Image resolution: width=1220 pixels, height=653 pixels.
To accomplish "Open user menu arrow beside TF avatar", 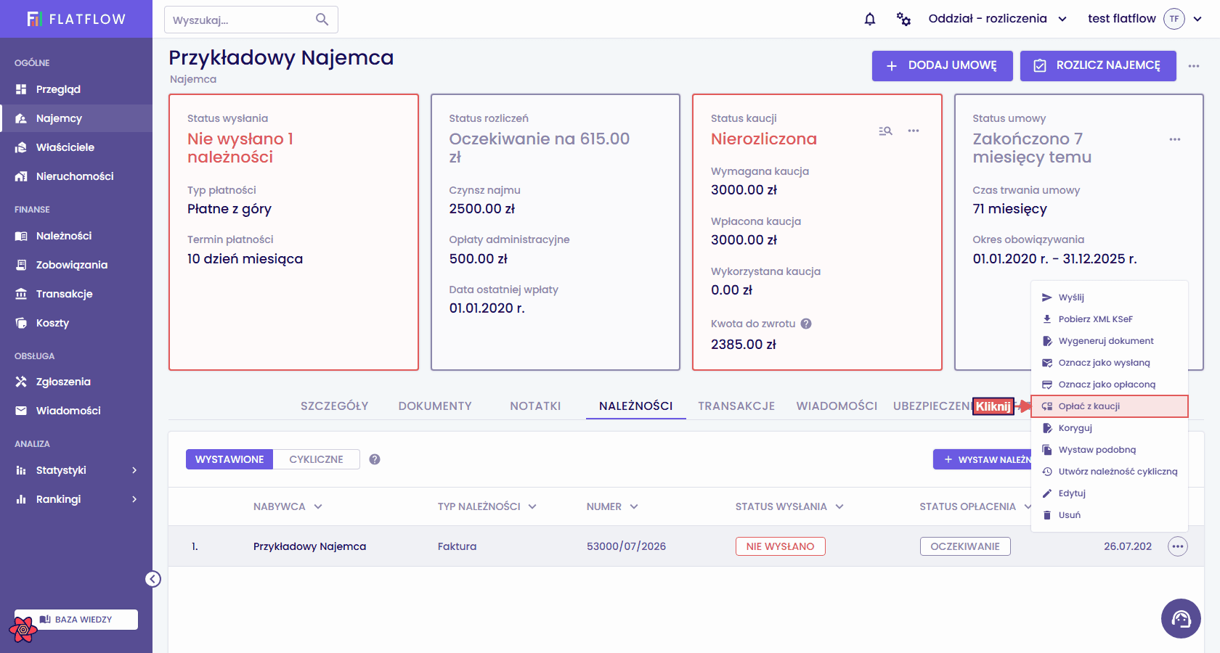I will click(1197, 19).
